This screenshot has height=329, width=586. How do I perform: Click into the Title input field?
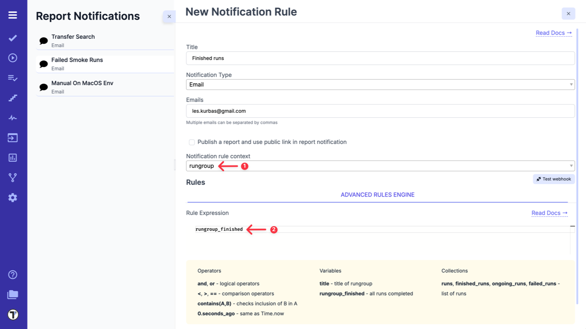(380, 58)
